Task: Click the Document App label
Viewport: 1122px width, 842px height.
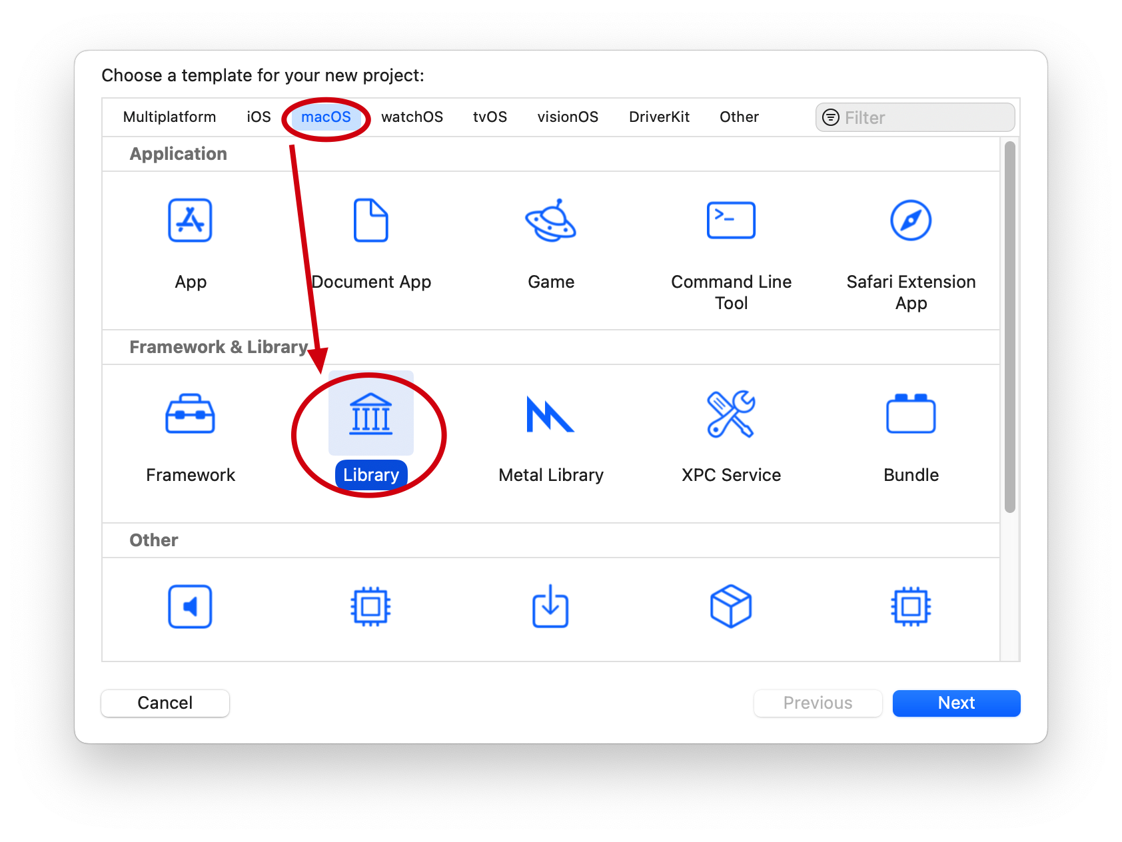Action: 371,282
